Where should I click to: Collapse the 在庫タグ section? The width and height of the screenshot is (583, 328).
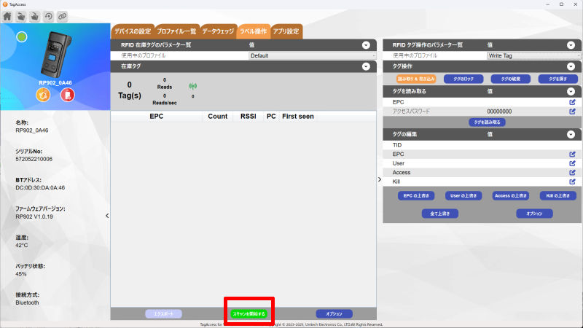click(x=366, y=66)
